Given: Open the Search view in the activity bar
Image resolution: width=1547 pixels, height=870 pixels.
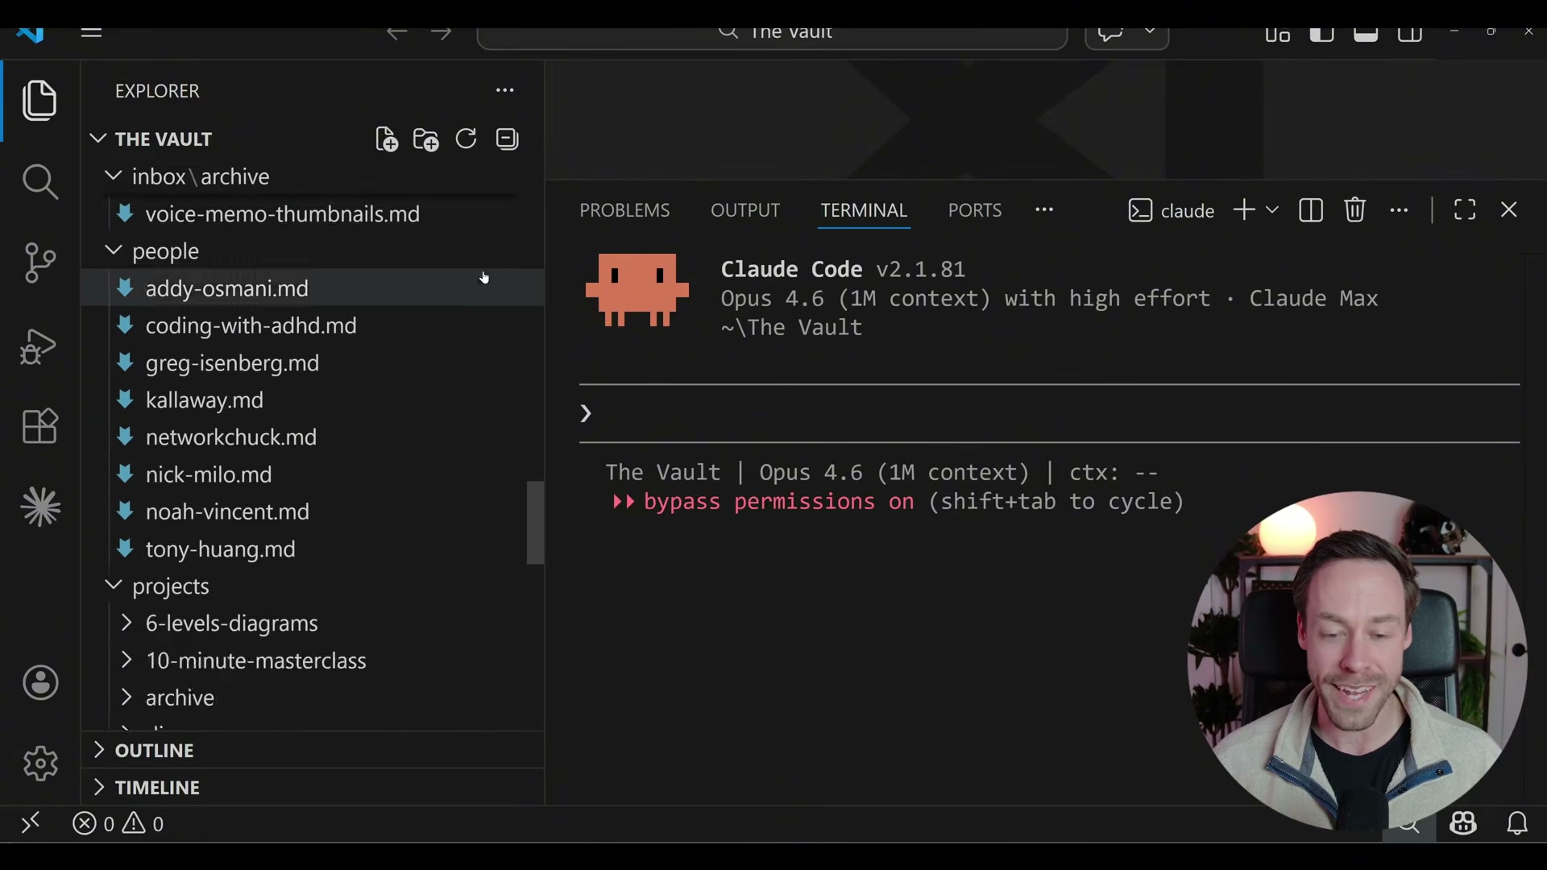Looking at the screenshot, I should [x=40, y=182].
